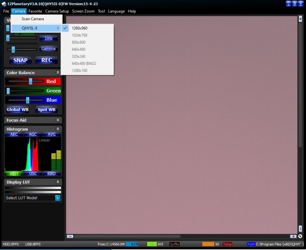Collapse the Color Balance panel

(x=58, y=73)
